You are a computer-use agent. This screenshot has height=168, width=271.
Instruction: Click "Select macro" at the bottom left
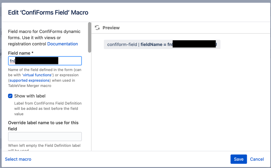tap(18, 159)
